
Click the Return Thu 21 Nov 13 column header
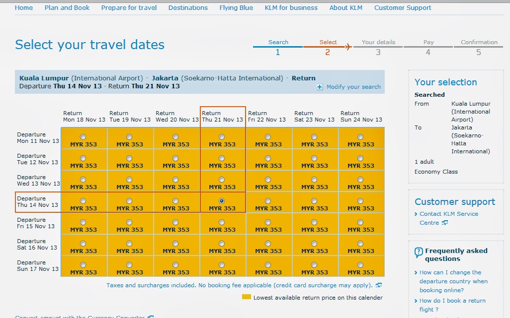tap(223, 117)
